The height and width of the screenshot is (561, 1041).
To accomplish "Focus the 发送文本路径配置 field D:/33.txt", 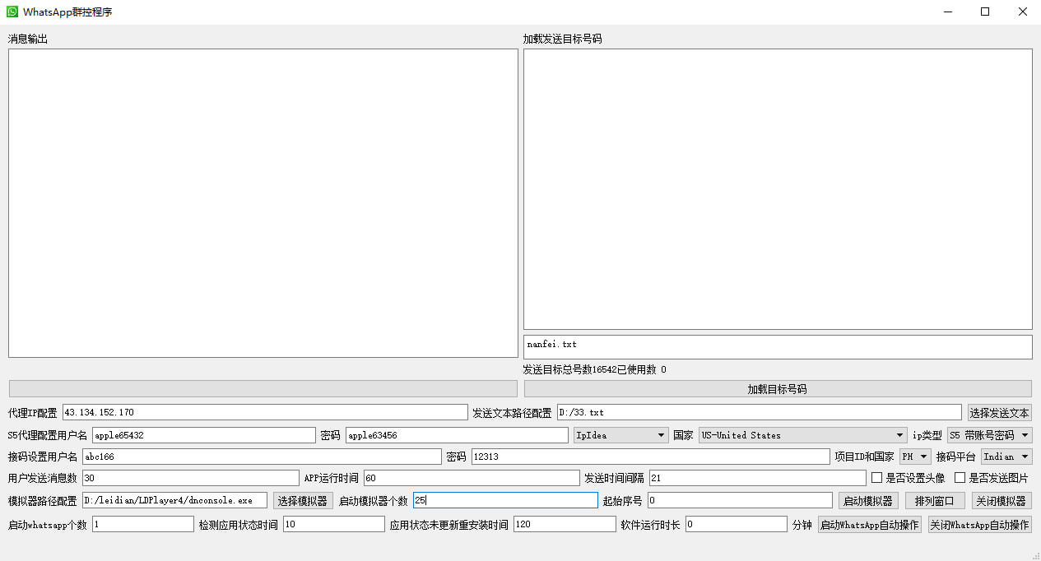I will click(x=759, y=412).
